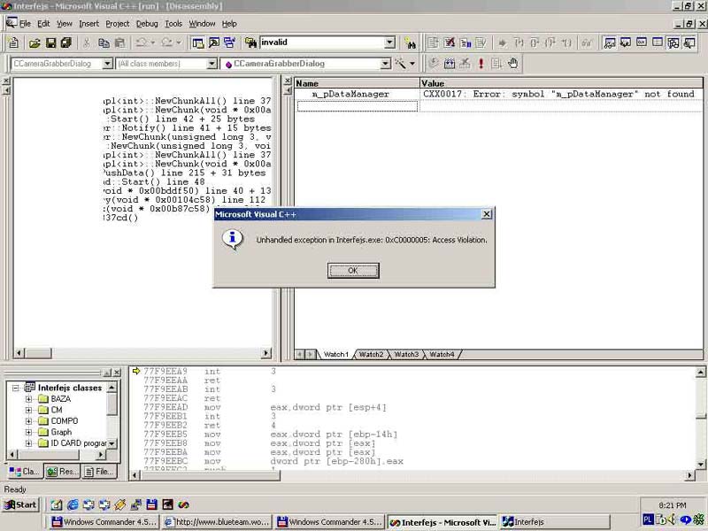Image resolution: width=708 pixels, height=531 pixels.
Task: Click the Redo arrow icon
Action: click(x=166, y=42)
